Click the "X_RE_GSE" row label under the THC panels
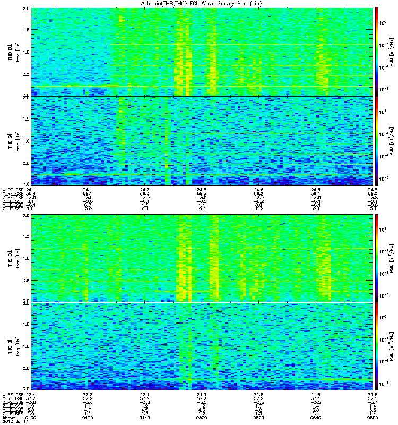Screen dimensions: 398x425 (x=13, y=395)
